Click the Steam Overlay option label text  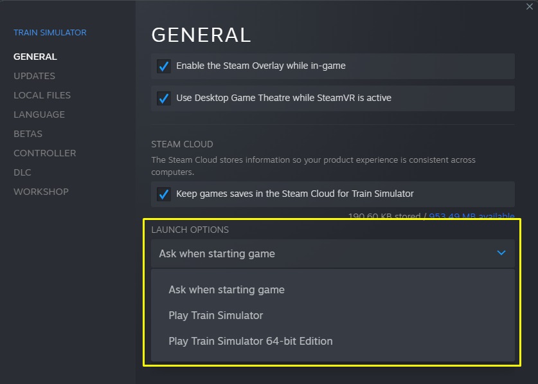tap(260, 66)
